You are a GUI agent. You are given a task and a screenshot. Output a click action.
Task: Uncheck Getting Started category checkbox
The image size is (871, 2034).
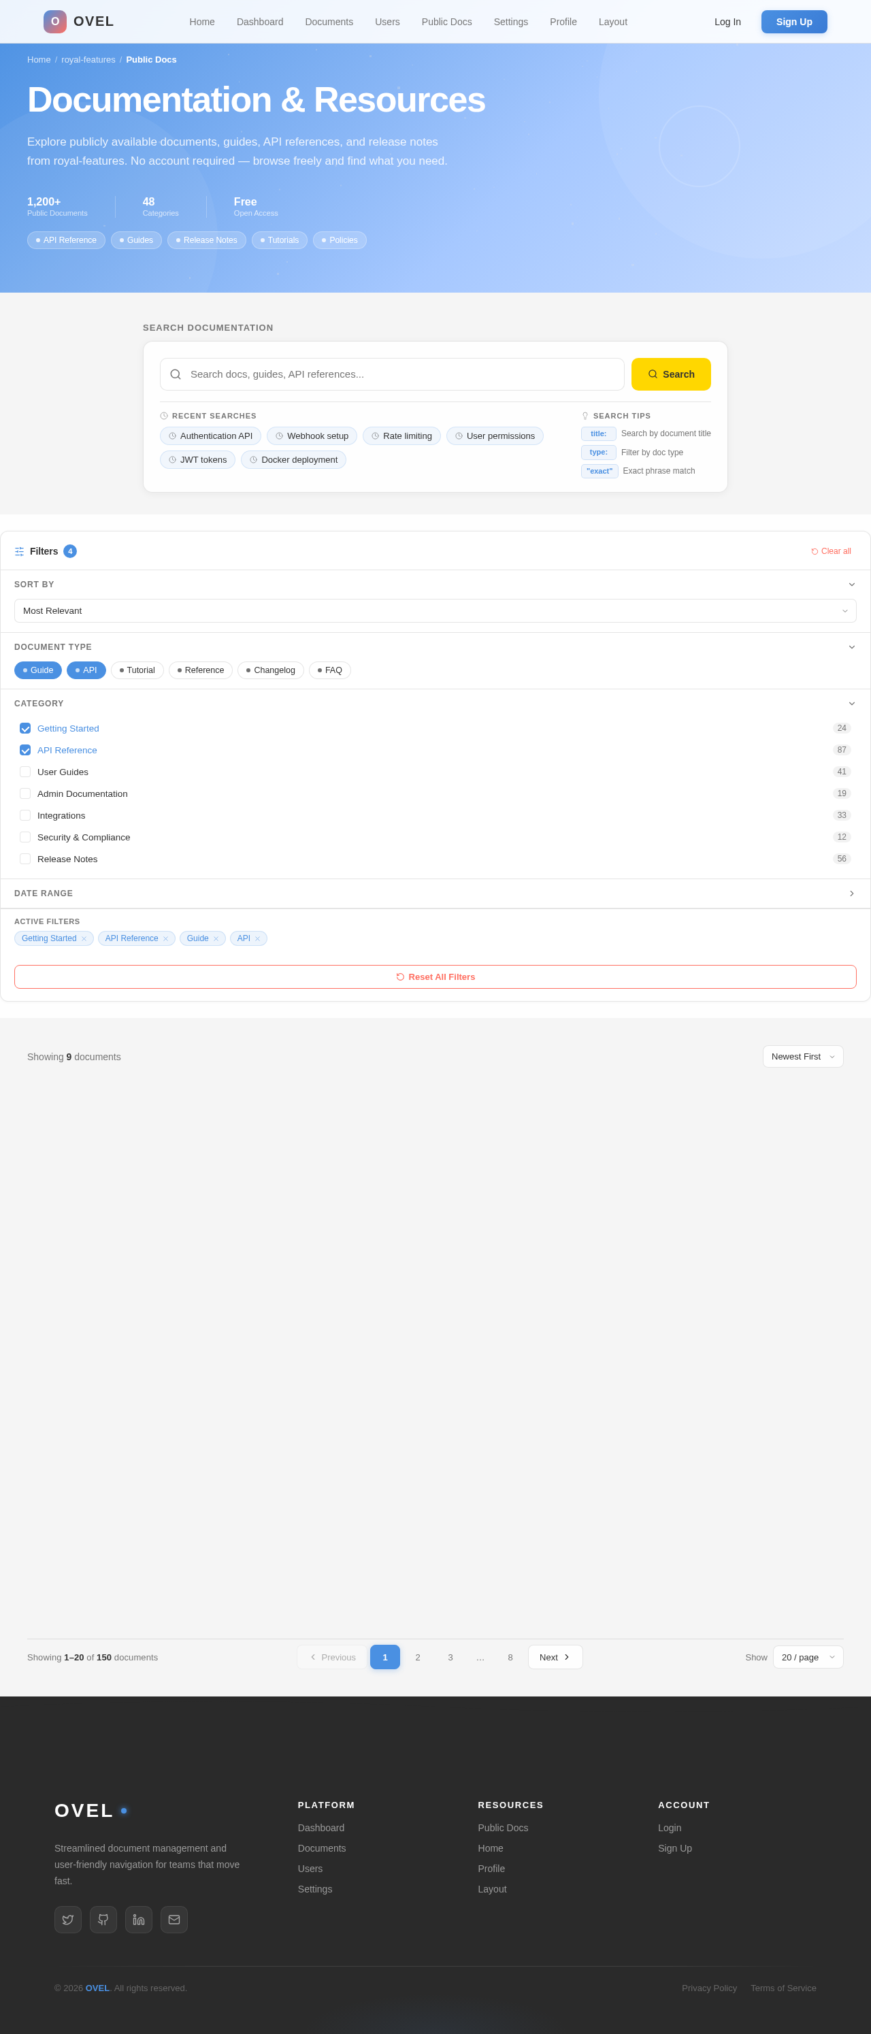pyautogui.click(x=25, y=728)
